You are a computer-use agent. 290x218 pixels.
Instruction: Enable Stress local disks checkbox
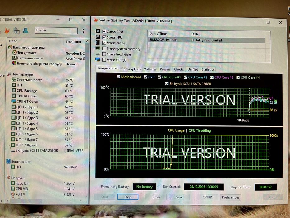pyautogui.click(x=104, y=54)
